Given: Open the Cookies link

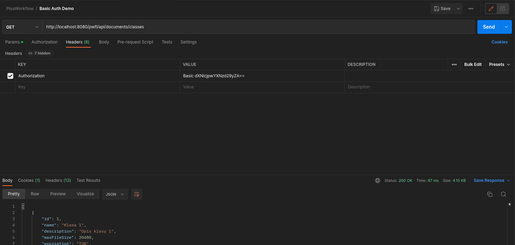Looking at the screenshot, I should pos(499,42).
